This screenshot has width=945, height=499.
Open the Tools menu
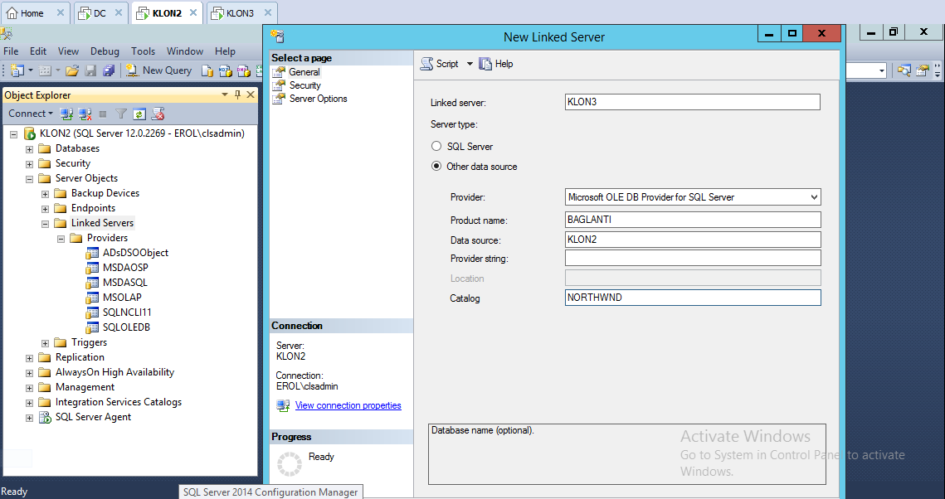pyautogui.click(x=143, y=51)
